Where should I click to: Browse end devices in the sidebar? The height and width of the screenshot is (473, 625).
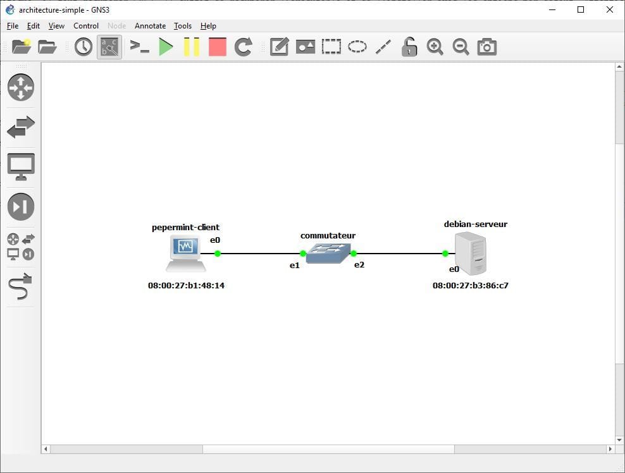(21, 166)
